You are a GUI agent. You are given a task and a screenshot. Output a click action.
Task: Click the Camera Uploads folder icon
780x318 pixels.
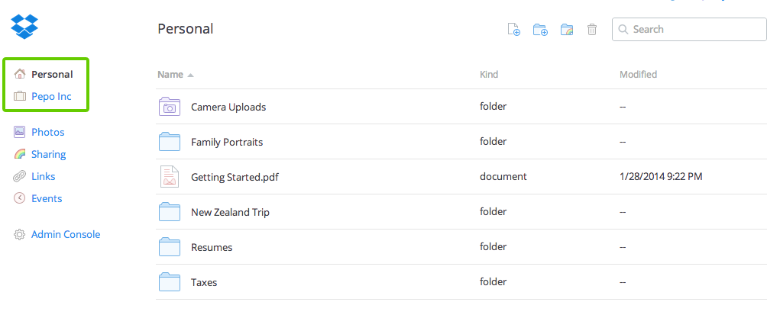(x=170, y=107)
